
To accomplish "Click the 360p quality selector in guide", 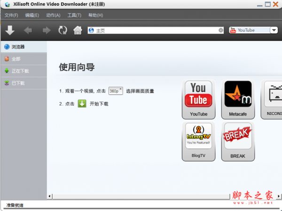I will point(116,91).
